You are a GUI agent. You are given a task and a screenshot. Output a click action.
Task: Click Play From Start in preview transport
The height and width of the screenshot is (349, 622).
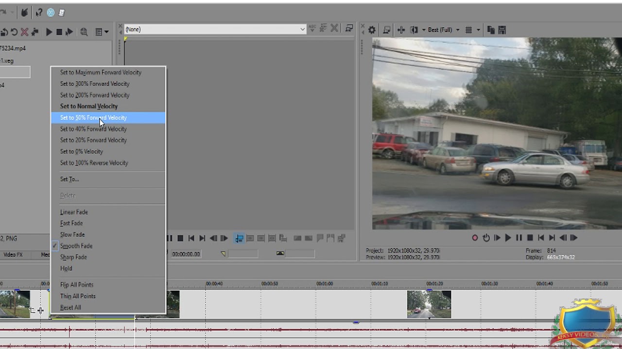(x=497, y=238)
